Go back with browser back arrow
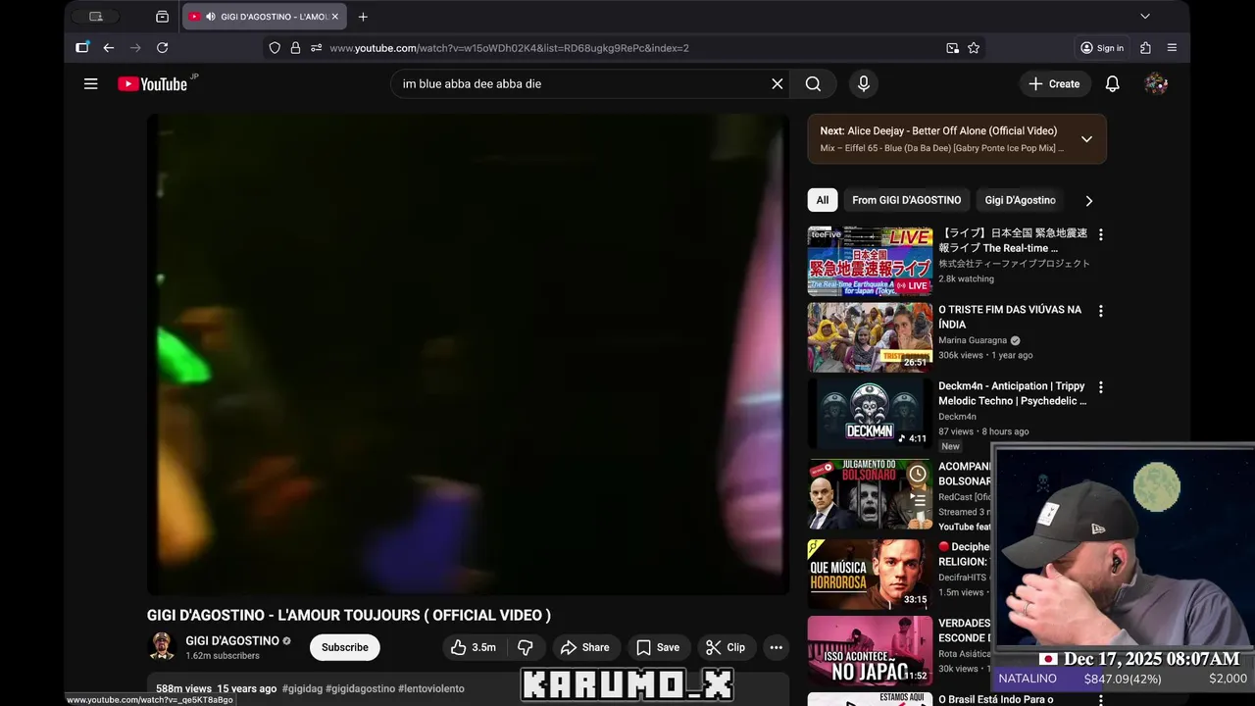The width and height of the screenshot is (1255, 706). pos(109,48)
